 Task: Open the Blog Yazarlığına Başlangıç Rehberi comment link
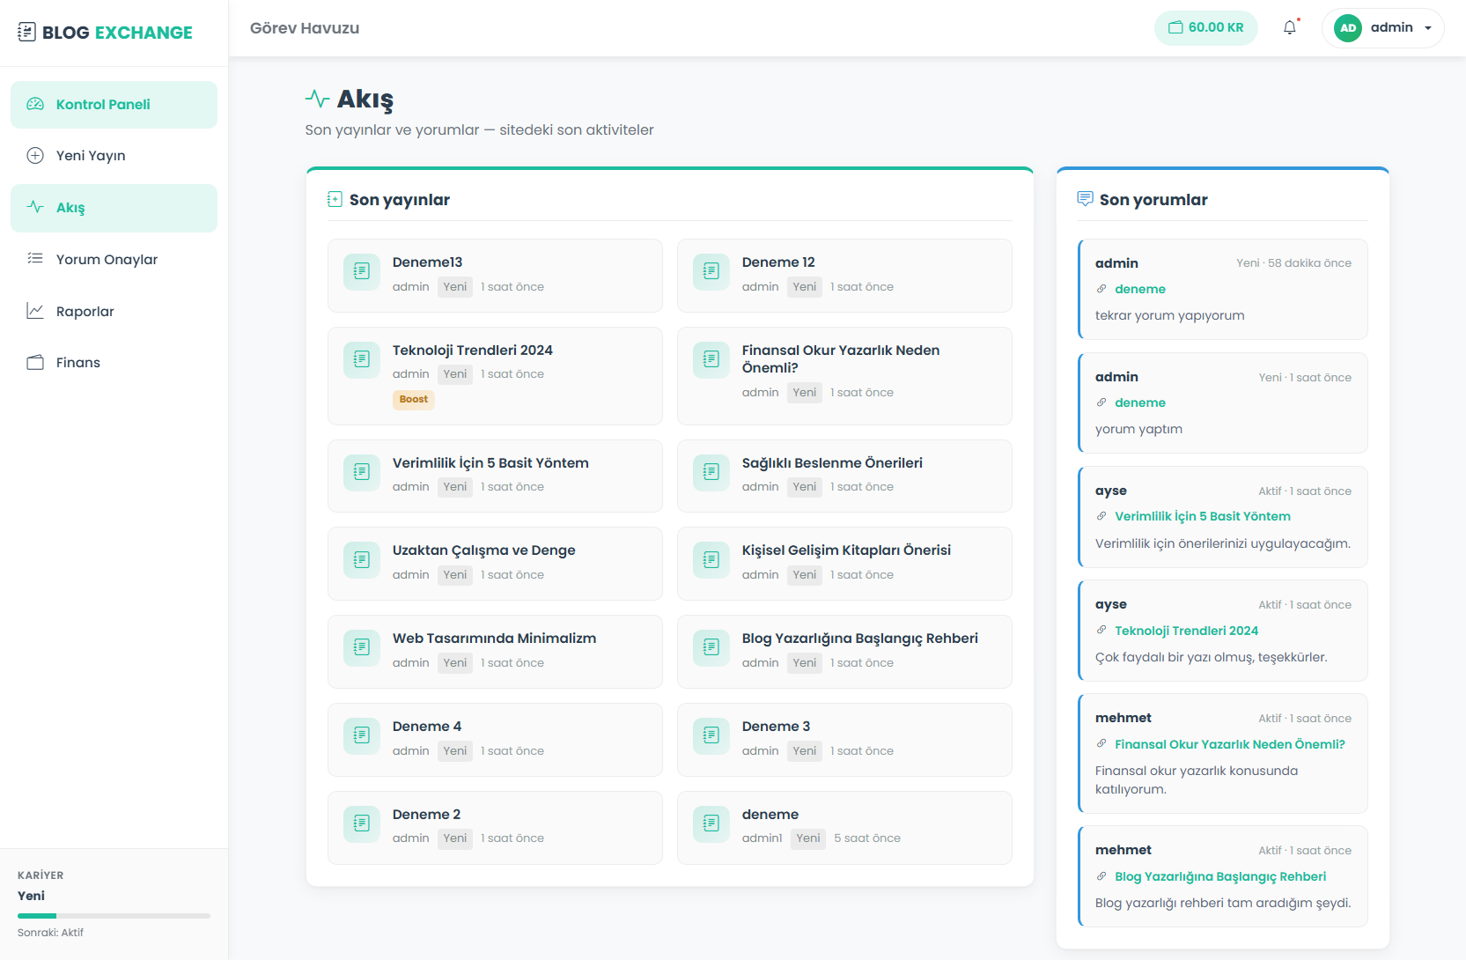coord(1219,876)
